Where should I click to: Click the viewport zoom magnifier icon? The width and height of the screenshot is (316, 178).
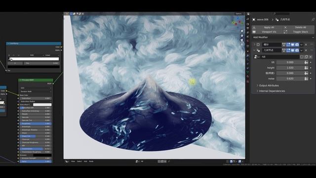click(242, 31)
